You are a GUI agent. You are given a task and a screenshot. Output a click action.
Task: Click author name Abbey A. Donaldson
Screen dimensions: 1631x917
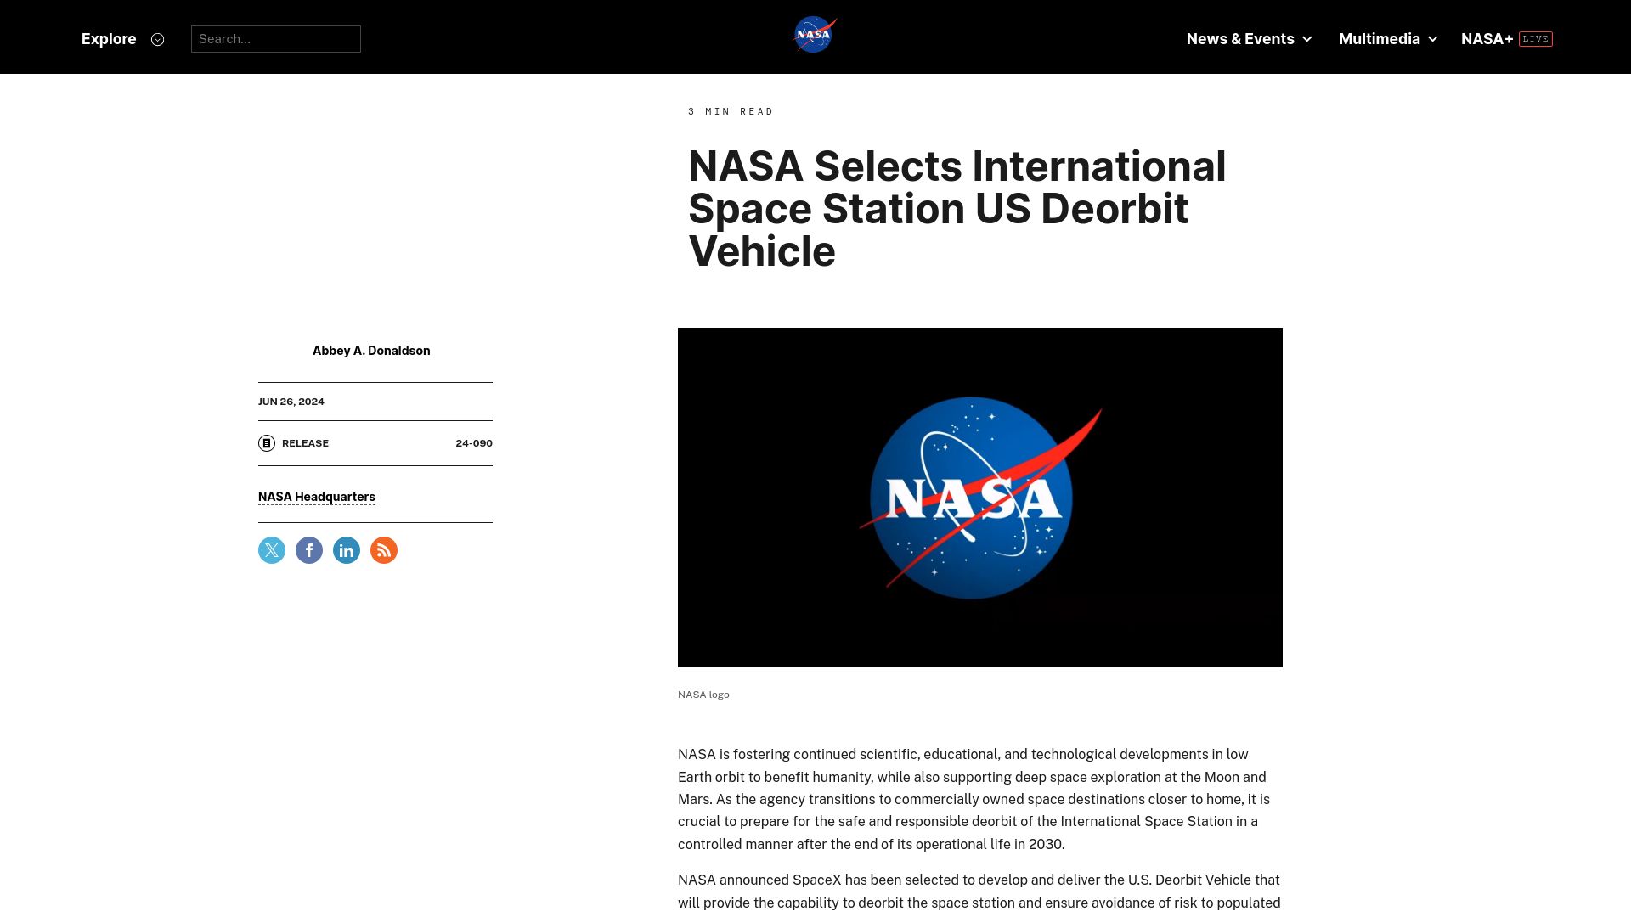(371, 351)
